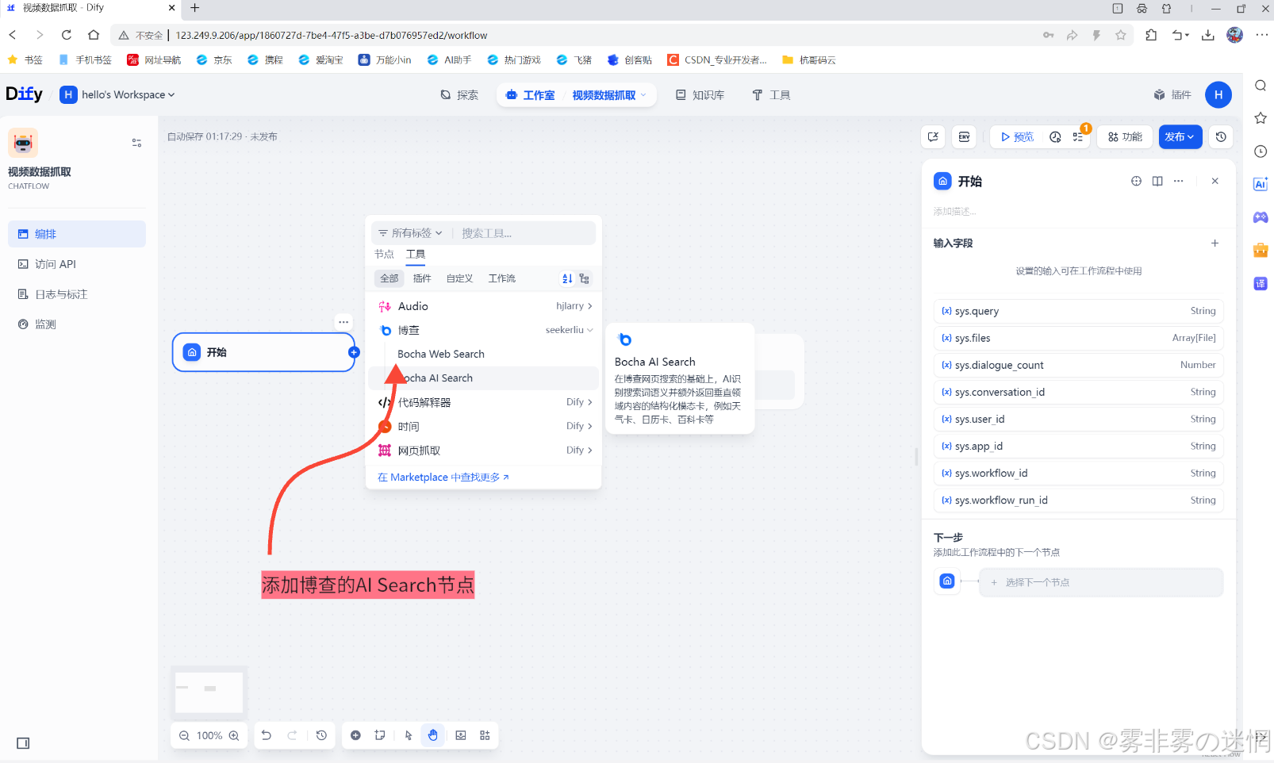Collapse the left sidebar

23,743
